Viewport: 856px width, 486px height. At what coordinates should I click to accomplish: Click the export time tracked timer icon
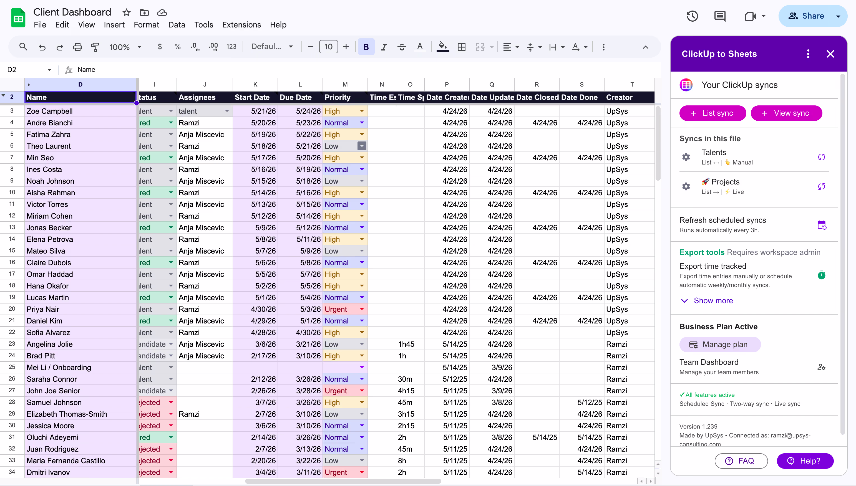(821, 275)
